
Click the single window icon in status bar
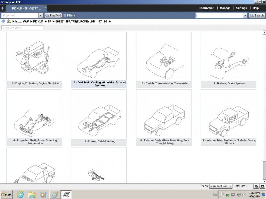pyautogui.click(x=262, y=186)
